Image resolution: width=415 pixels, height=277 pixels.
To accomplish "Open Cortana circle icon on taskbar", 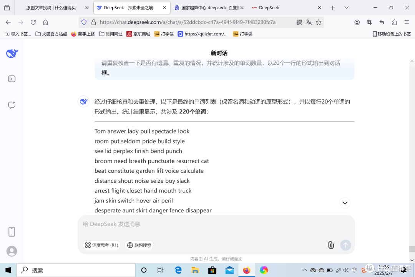I will click(144, 270).
